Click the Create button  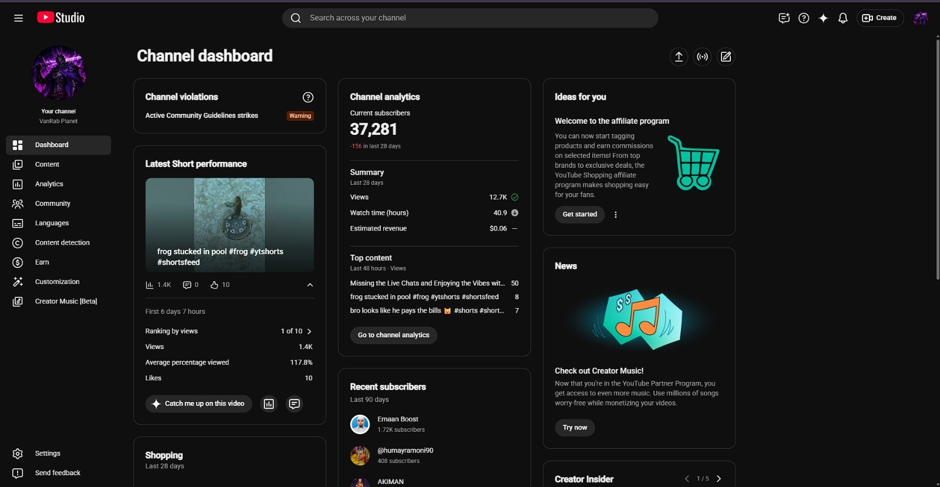click(879, 18)
